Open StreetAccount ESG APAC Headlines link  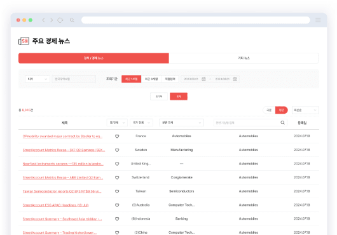point(55,205)
